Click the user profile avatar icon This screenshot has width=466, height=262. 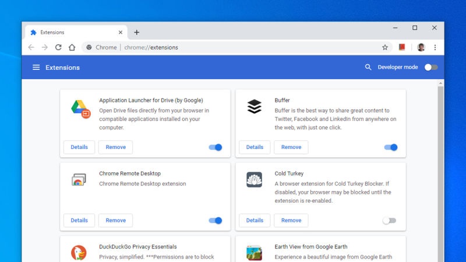click(421, 47)
